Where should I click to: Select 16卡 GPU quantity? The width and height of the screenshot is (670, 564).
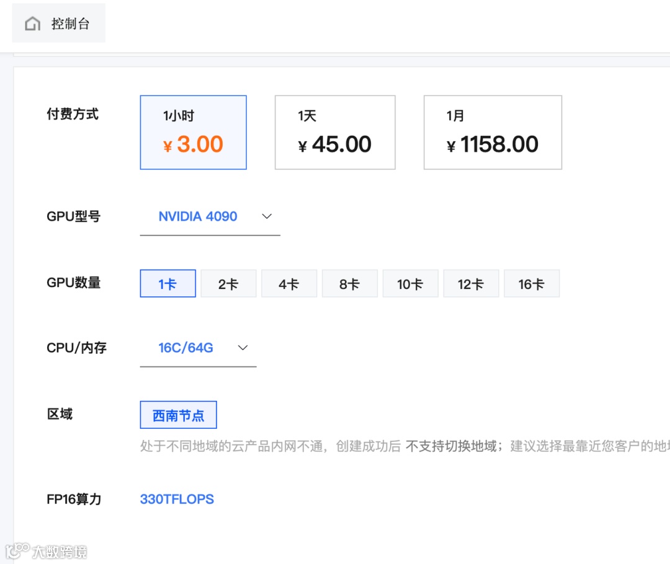coord(531,284)
